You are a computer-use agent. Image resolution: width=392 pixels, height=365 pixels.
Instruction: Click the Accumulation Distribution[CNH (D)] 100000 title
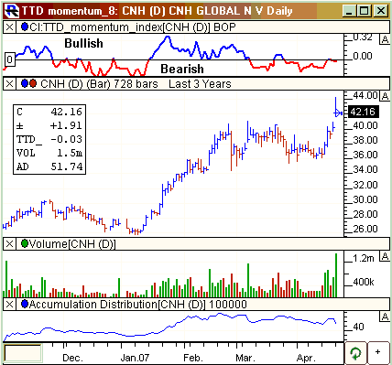138,305
